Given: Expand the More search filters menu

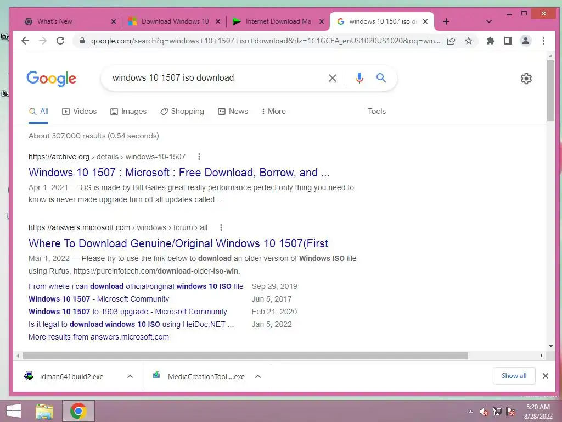Looking at the screenshot, I should coord(273,111).
